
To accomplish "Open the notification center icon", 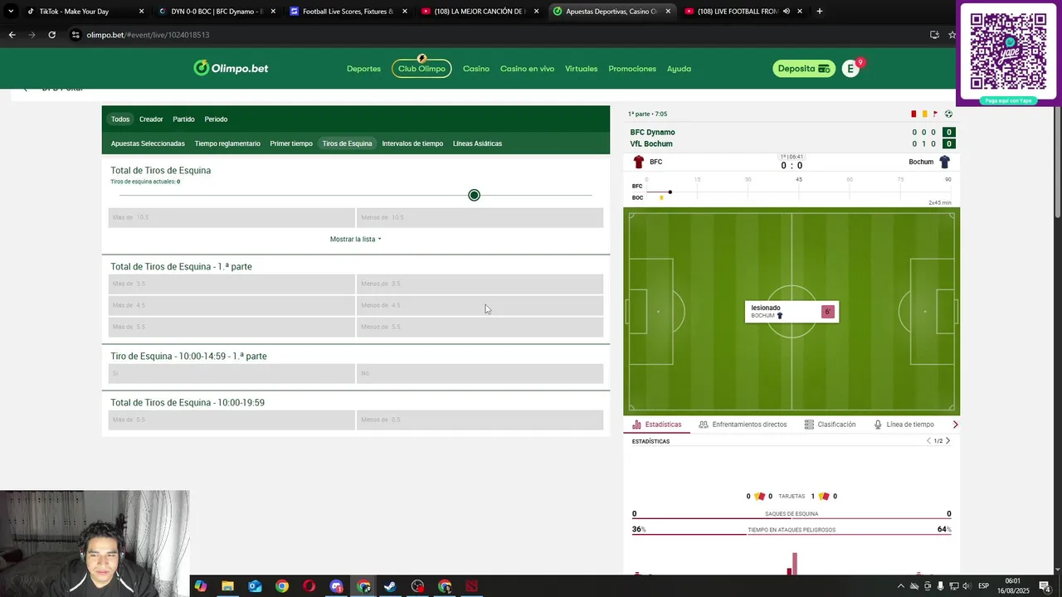I will [x=1045, y=586].
